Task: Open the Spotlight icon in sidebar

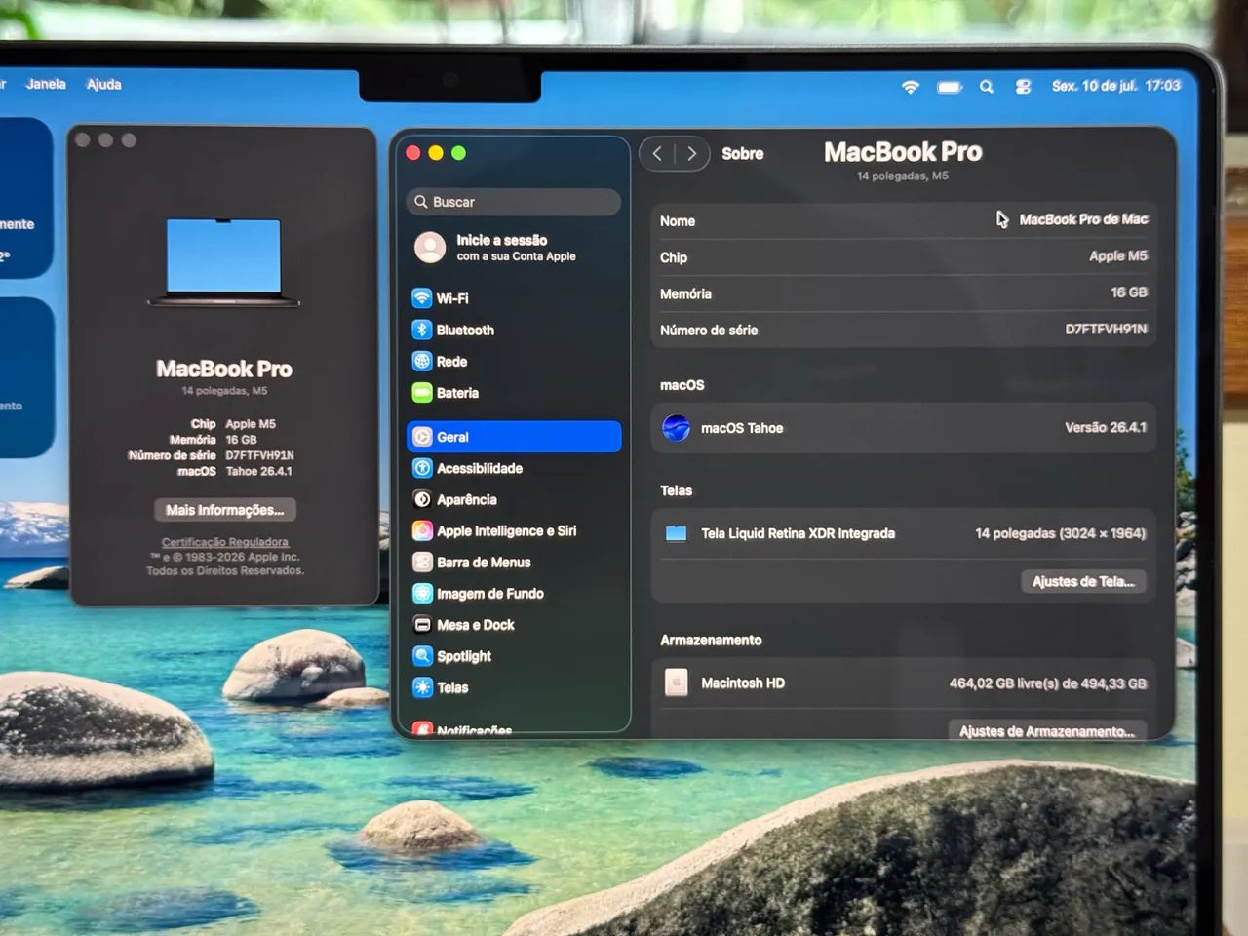Action: (x=422, y=656)
